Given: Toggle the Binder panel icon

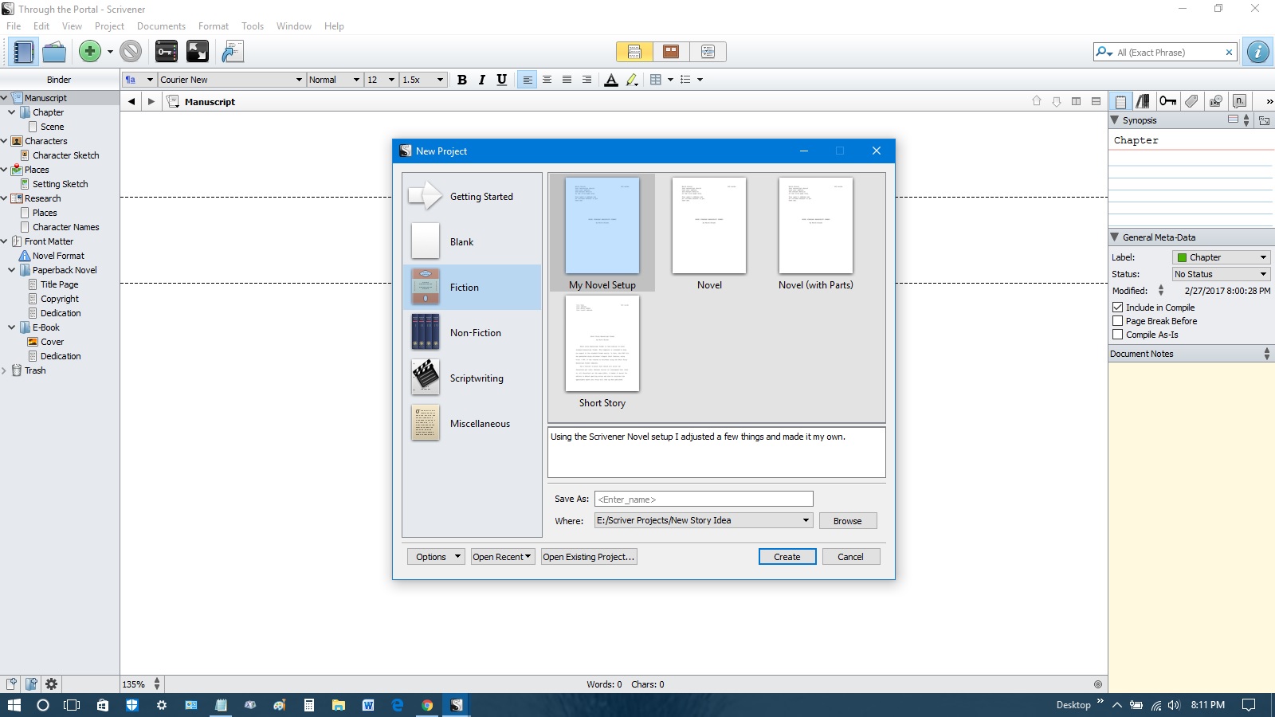Looking at the screenshot, I should (x=23, y=52).
